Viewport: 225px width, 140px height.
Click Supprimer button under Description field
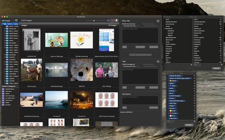pyautogui.click(x=154, y=108)
